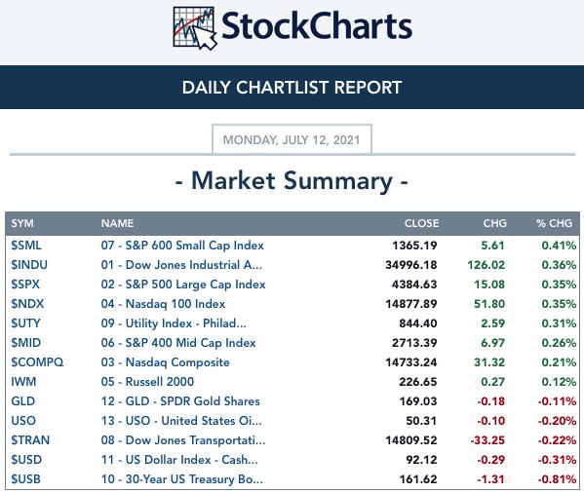Click the Monday, July 12, 2021 date box
The image size is (584, 494).
[x=292, y=139]
